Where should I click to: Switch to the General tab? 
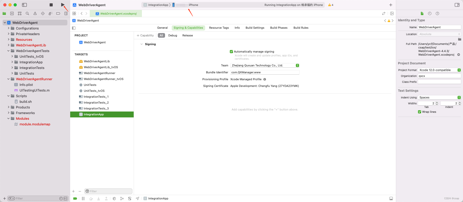162,28
